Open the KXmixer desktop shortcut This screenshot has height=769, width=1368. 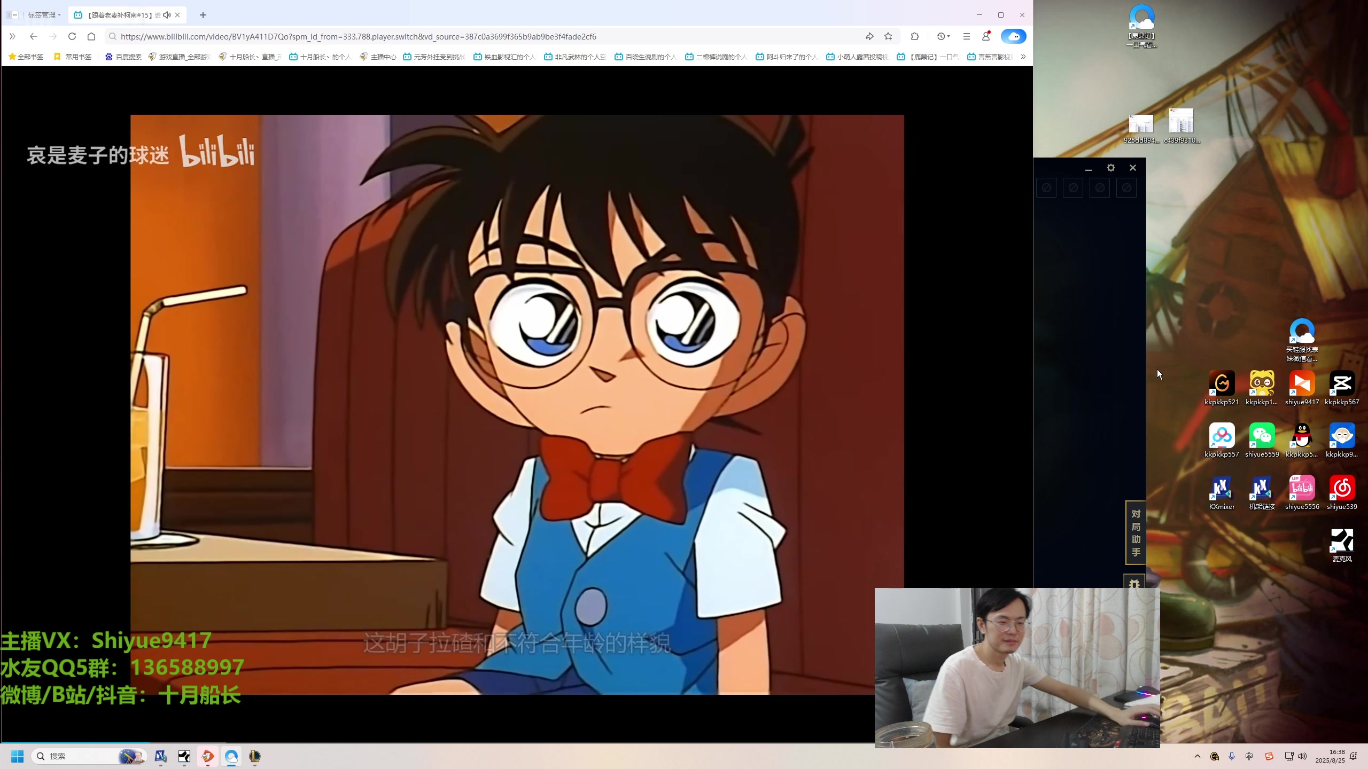(1222, 492)
